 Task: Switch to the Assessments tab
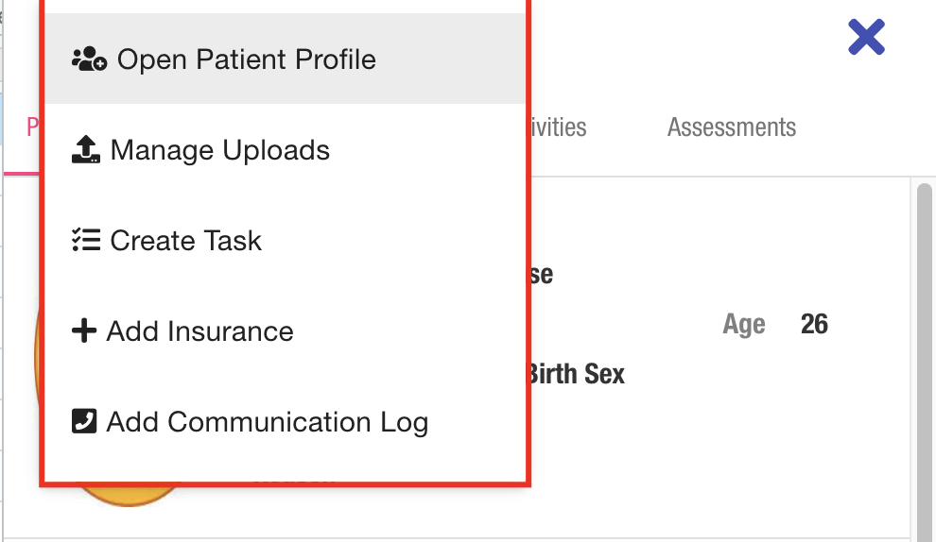pos(731,127)
